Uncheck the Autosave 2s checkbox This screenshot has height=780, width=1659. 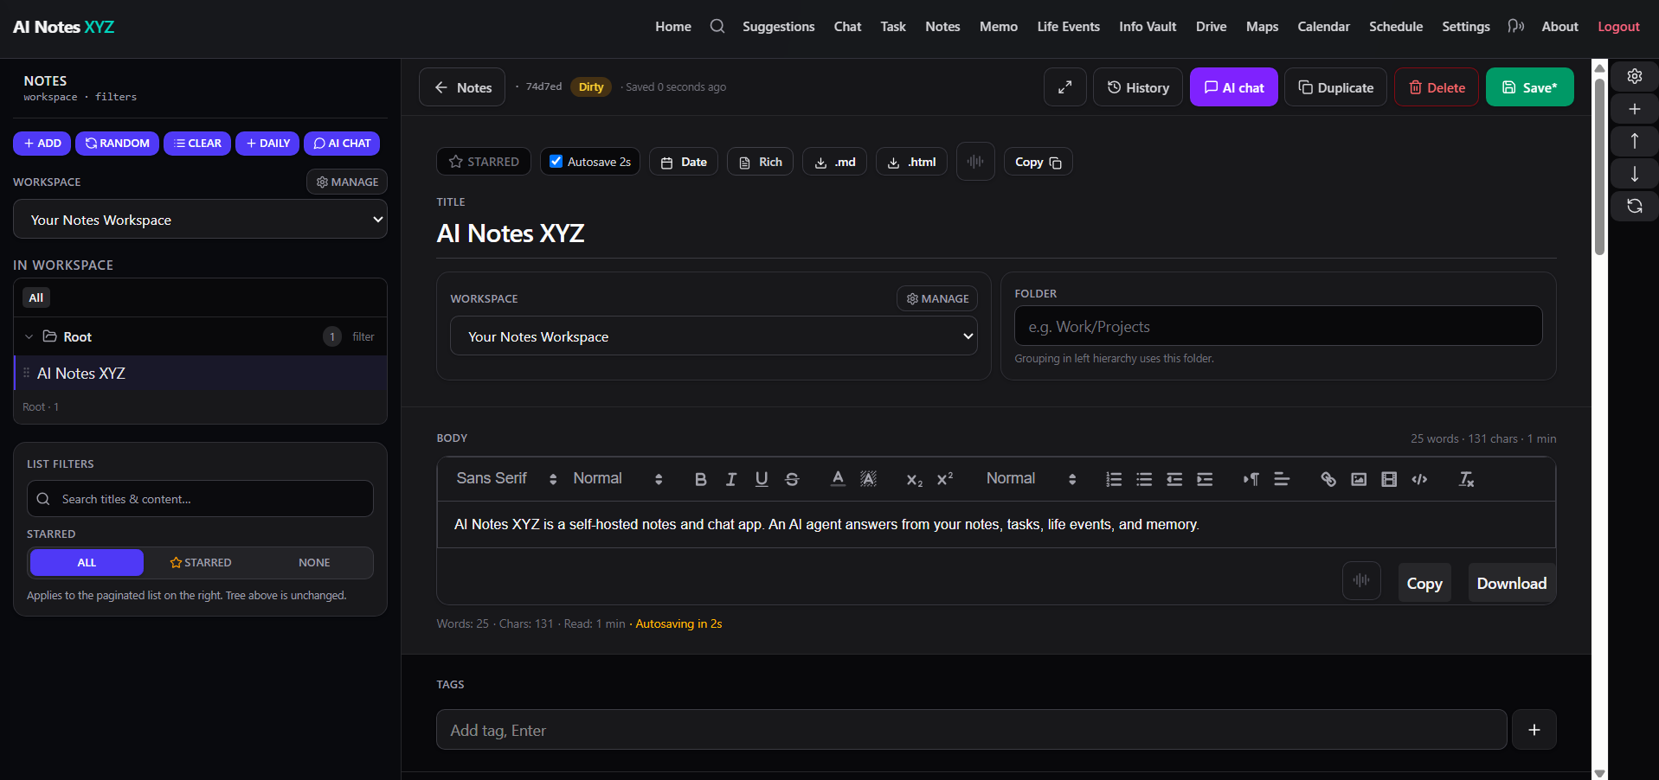[556, 161]
